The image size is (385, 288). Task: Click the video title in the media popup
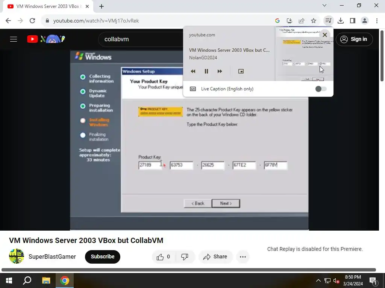[229, 50]
